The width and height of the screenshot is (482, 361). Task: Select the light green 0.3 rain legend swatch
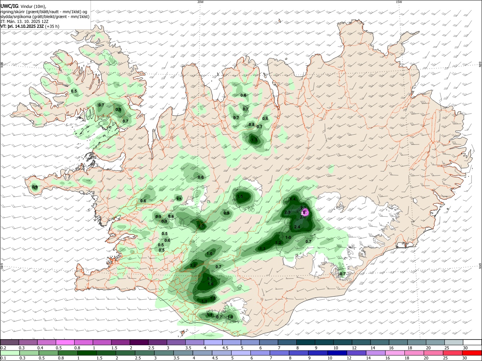(x=30, y=353)
